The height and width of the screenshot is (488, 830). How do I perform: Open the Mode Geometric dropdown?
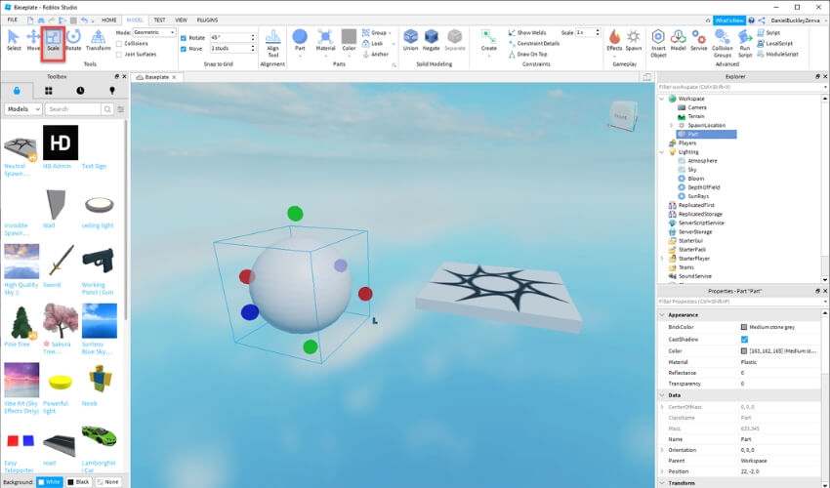pyautogui.click(x=154, y=32)
